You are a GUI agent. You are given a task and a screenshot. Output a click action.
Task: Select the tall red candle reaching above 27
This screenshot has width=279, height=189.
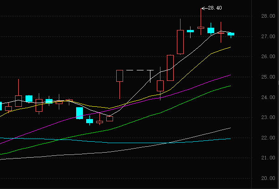[180, 42]
